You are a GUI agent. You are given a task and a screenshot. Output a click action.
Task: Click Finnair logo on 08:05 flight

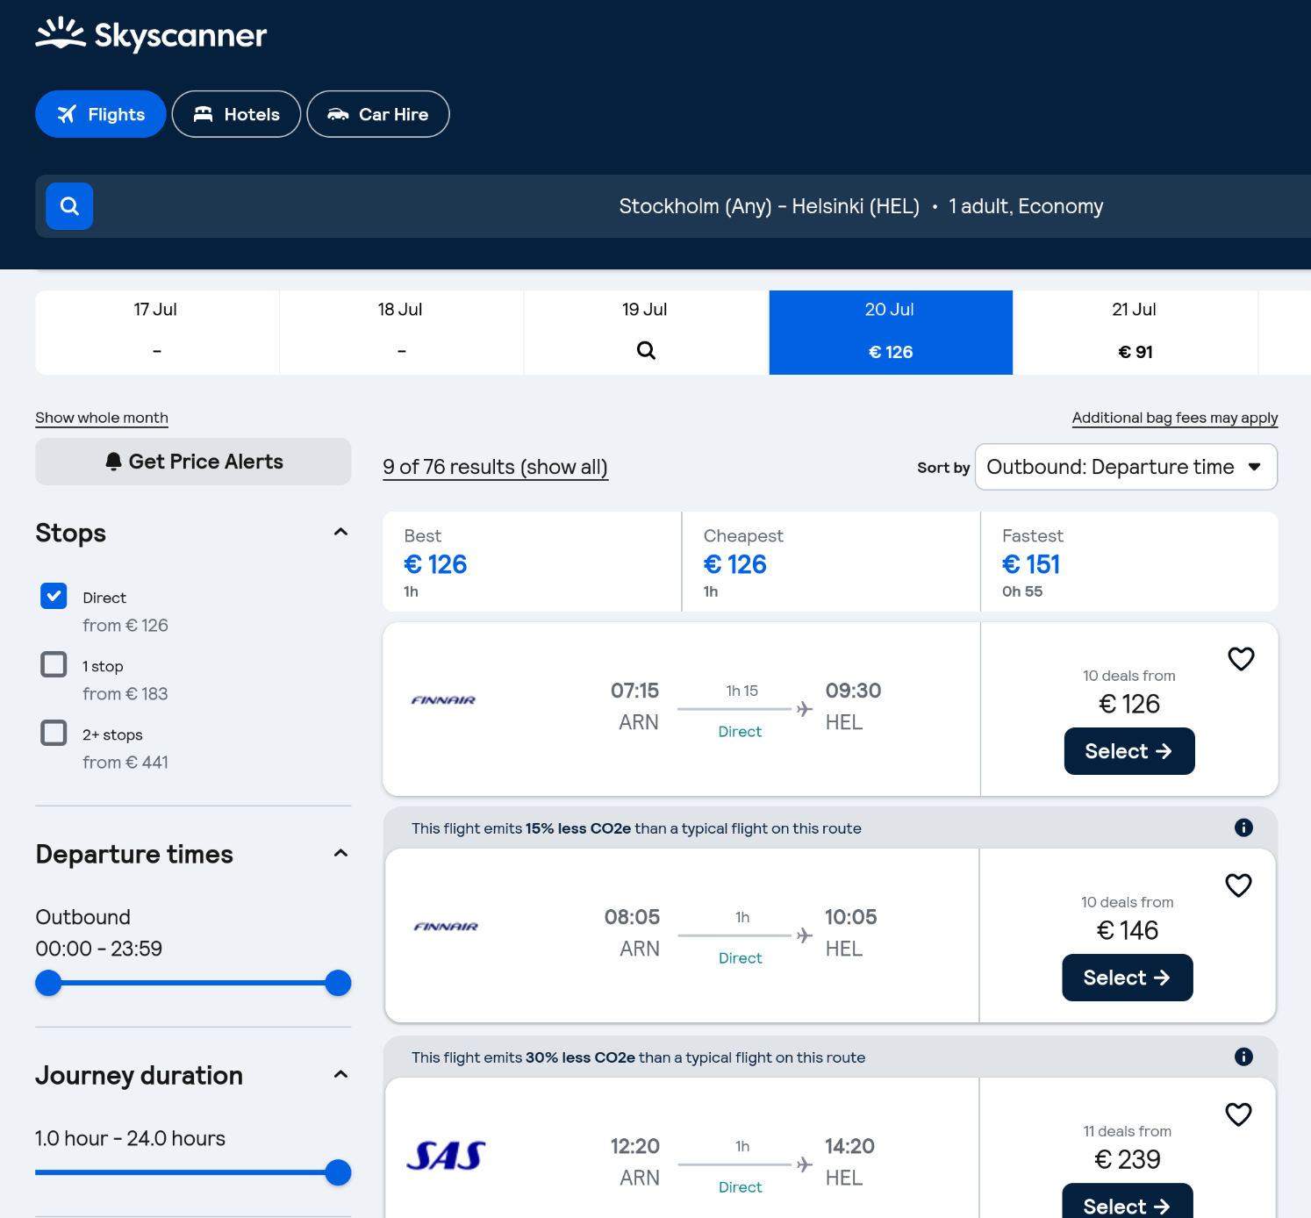(446, 927)
